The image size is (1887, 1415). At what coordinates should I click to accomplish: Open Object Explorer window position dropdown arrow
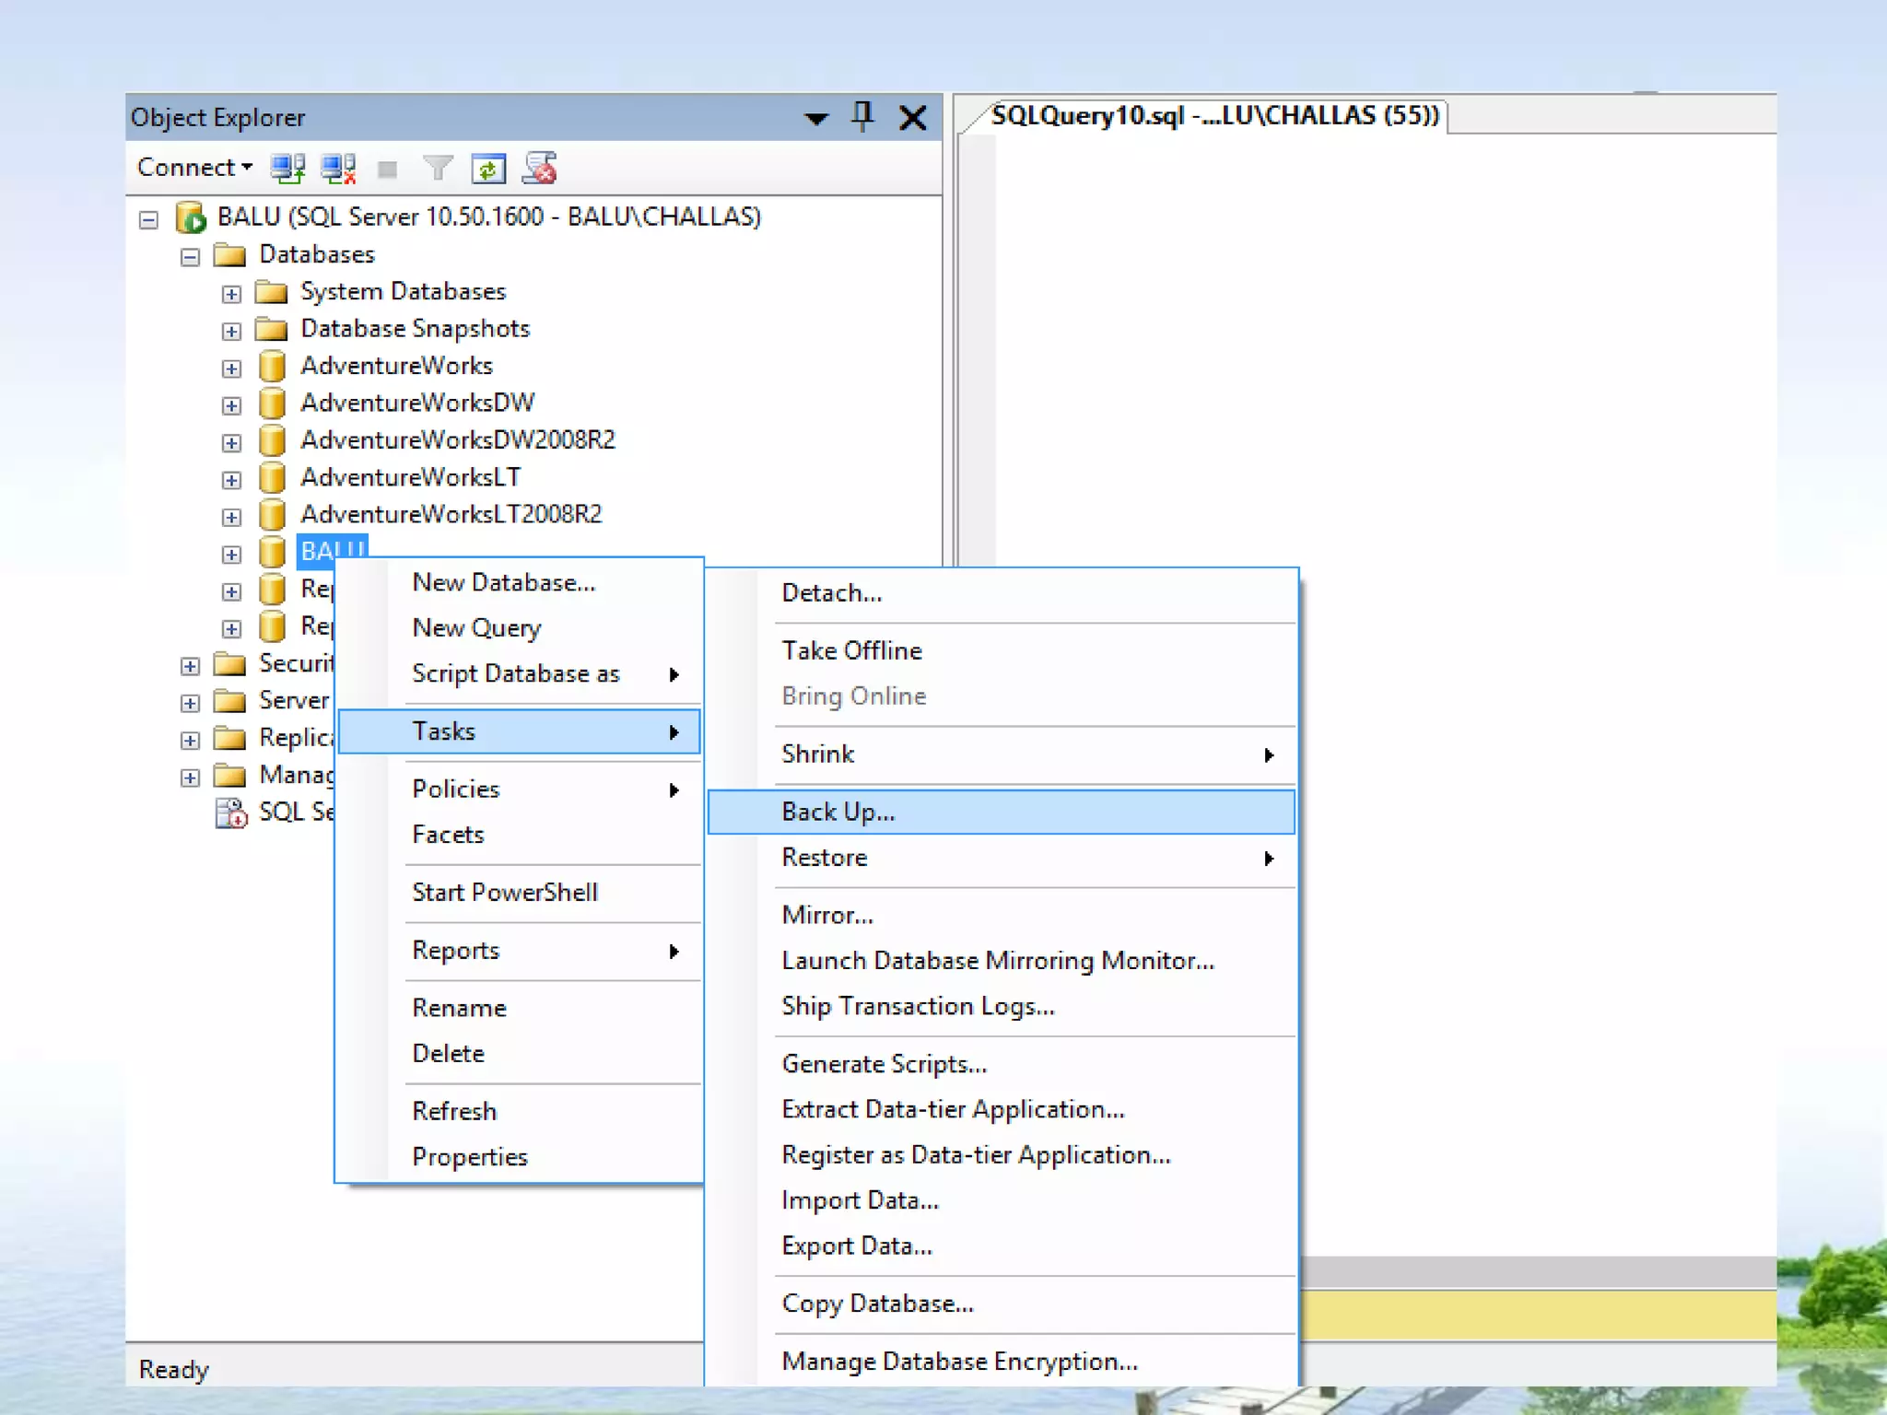(816, 118)
